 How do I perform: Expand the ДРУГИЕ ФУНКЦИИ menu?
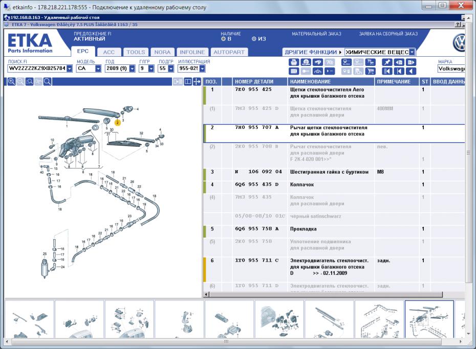coord(313,52)
